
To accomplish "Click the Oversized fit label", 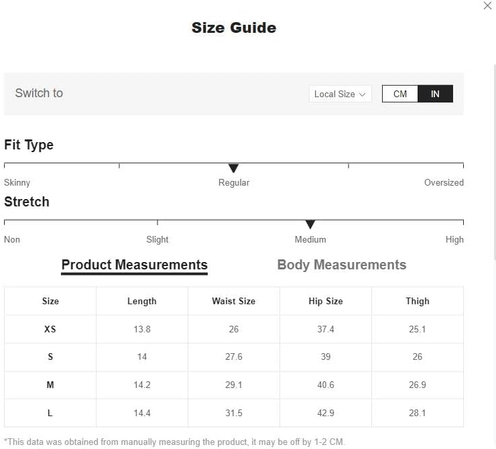I will coord(444,182).
